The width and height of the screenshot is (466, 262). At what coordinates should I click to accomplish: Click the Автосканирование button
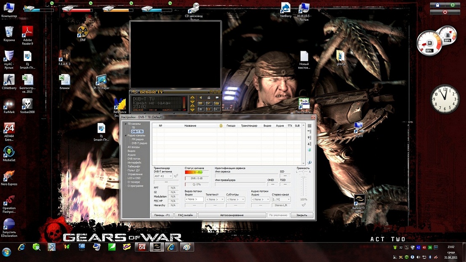pyautogui.click(x=232, y=215)
